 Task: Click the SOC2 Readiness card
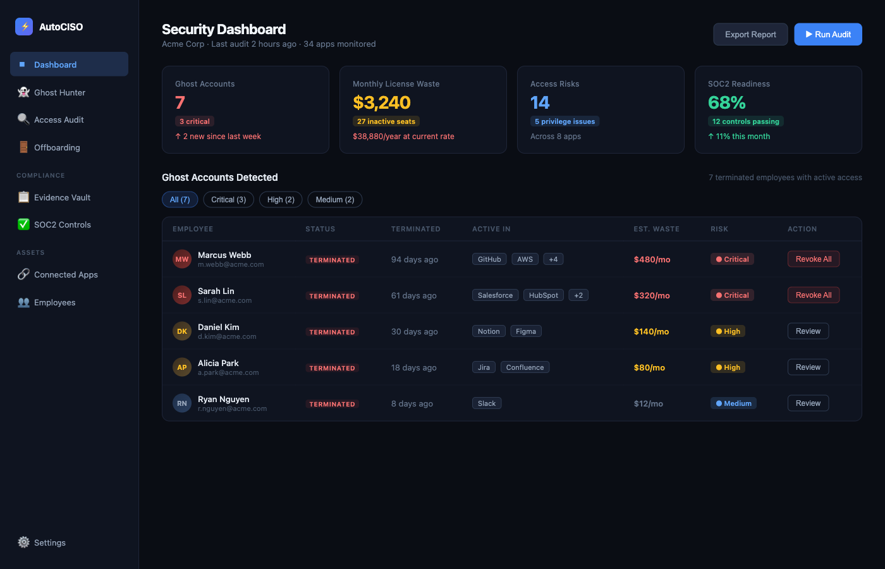click(x=778, y=110)
